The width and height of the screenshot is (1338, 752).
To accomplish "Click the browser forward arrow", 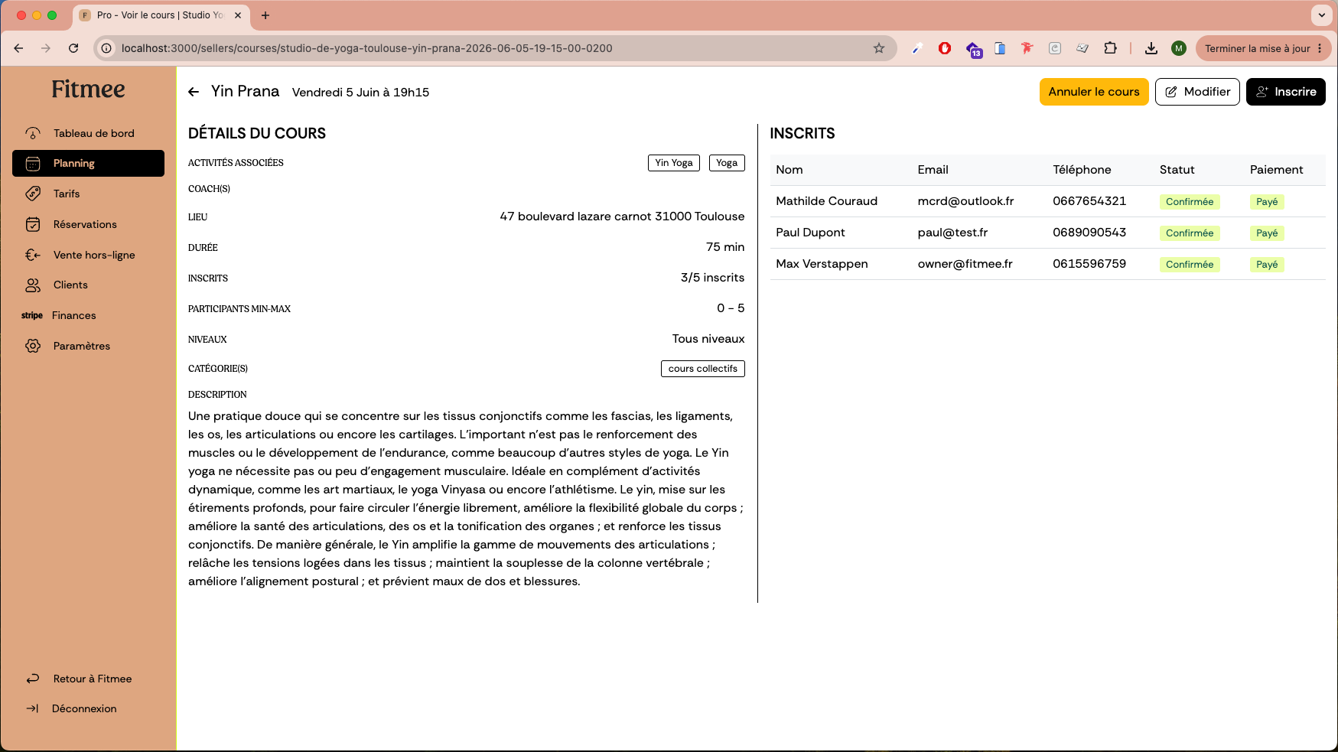I will [46, 48].
